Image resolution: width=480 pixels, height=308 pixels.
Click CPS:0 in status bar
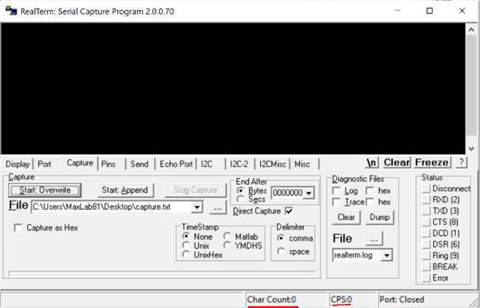click(341, 299)
